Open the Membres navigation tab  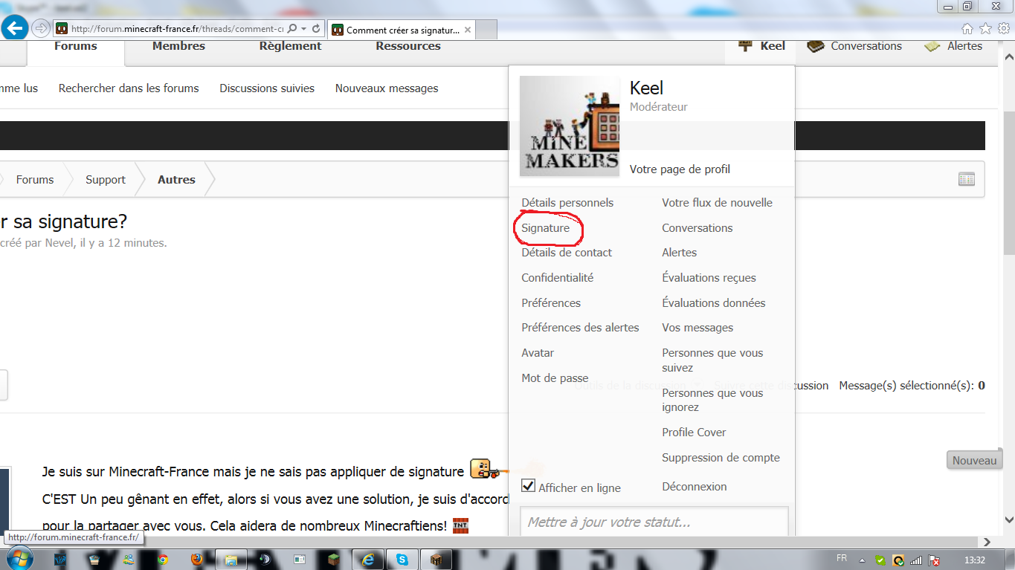pos(178,46)
